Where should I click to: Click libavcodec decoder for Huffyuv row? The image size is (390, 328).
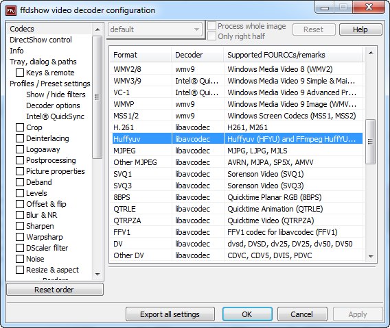[193, 139]
